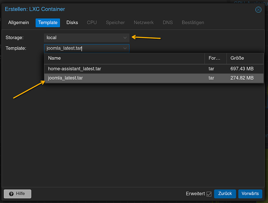
Task: Click the Hilfe help button
Action: [x=17, y=194]
